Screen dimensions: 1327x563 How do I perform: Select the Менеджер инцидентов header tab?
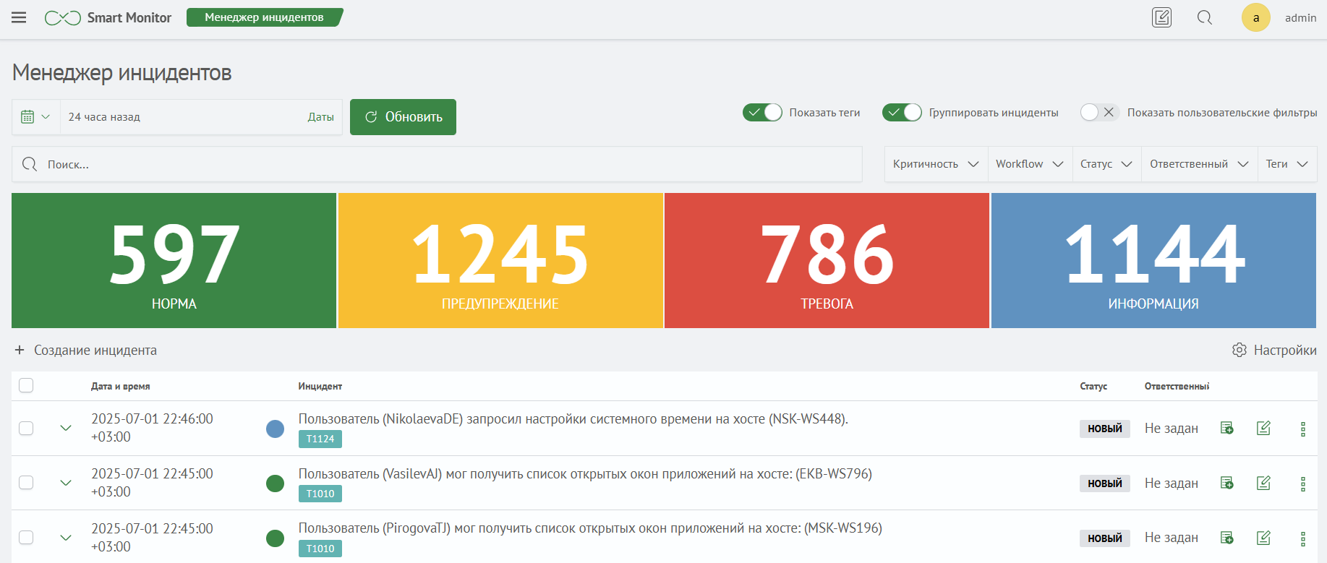click(264, 17)
